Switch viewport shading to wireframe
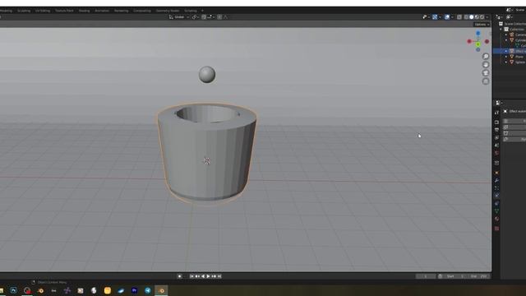 [466, 17]
